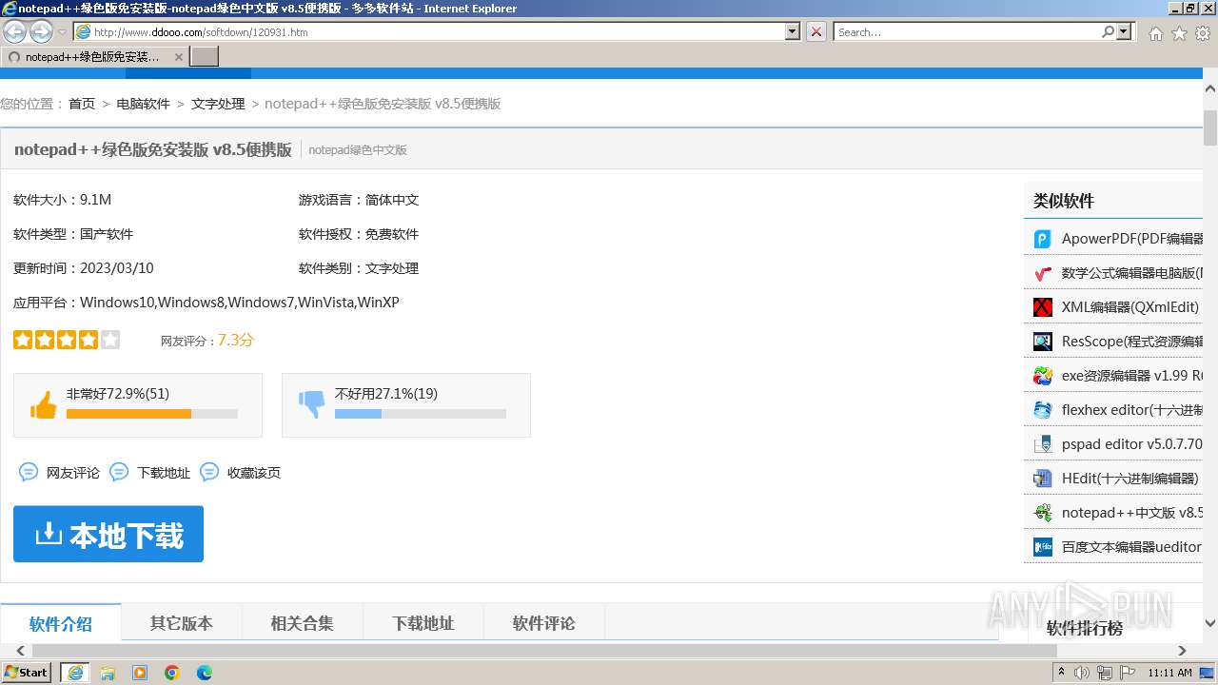Expand the address bar dropdown

(793, 31)
